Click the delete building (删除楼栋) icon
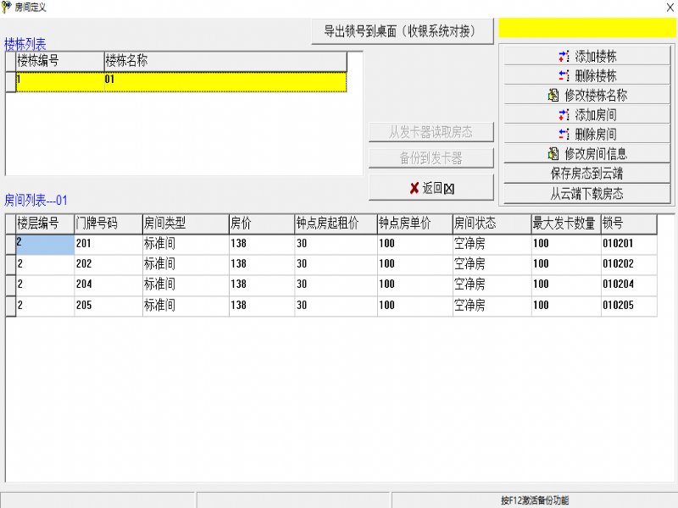 (x=564, y=76)
